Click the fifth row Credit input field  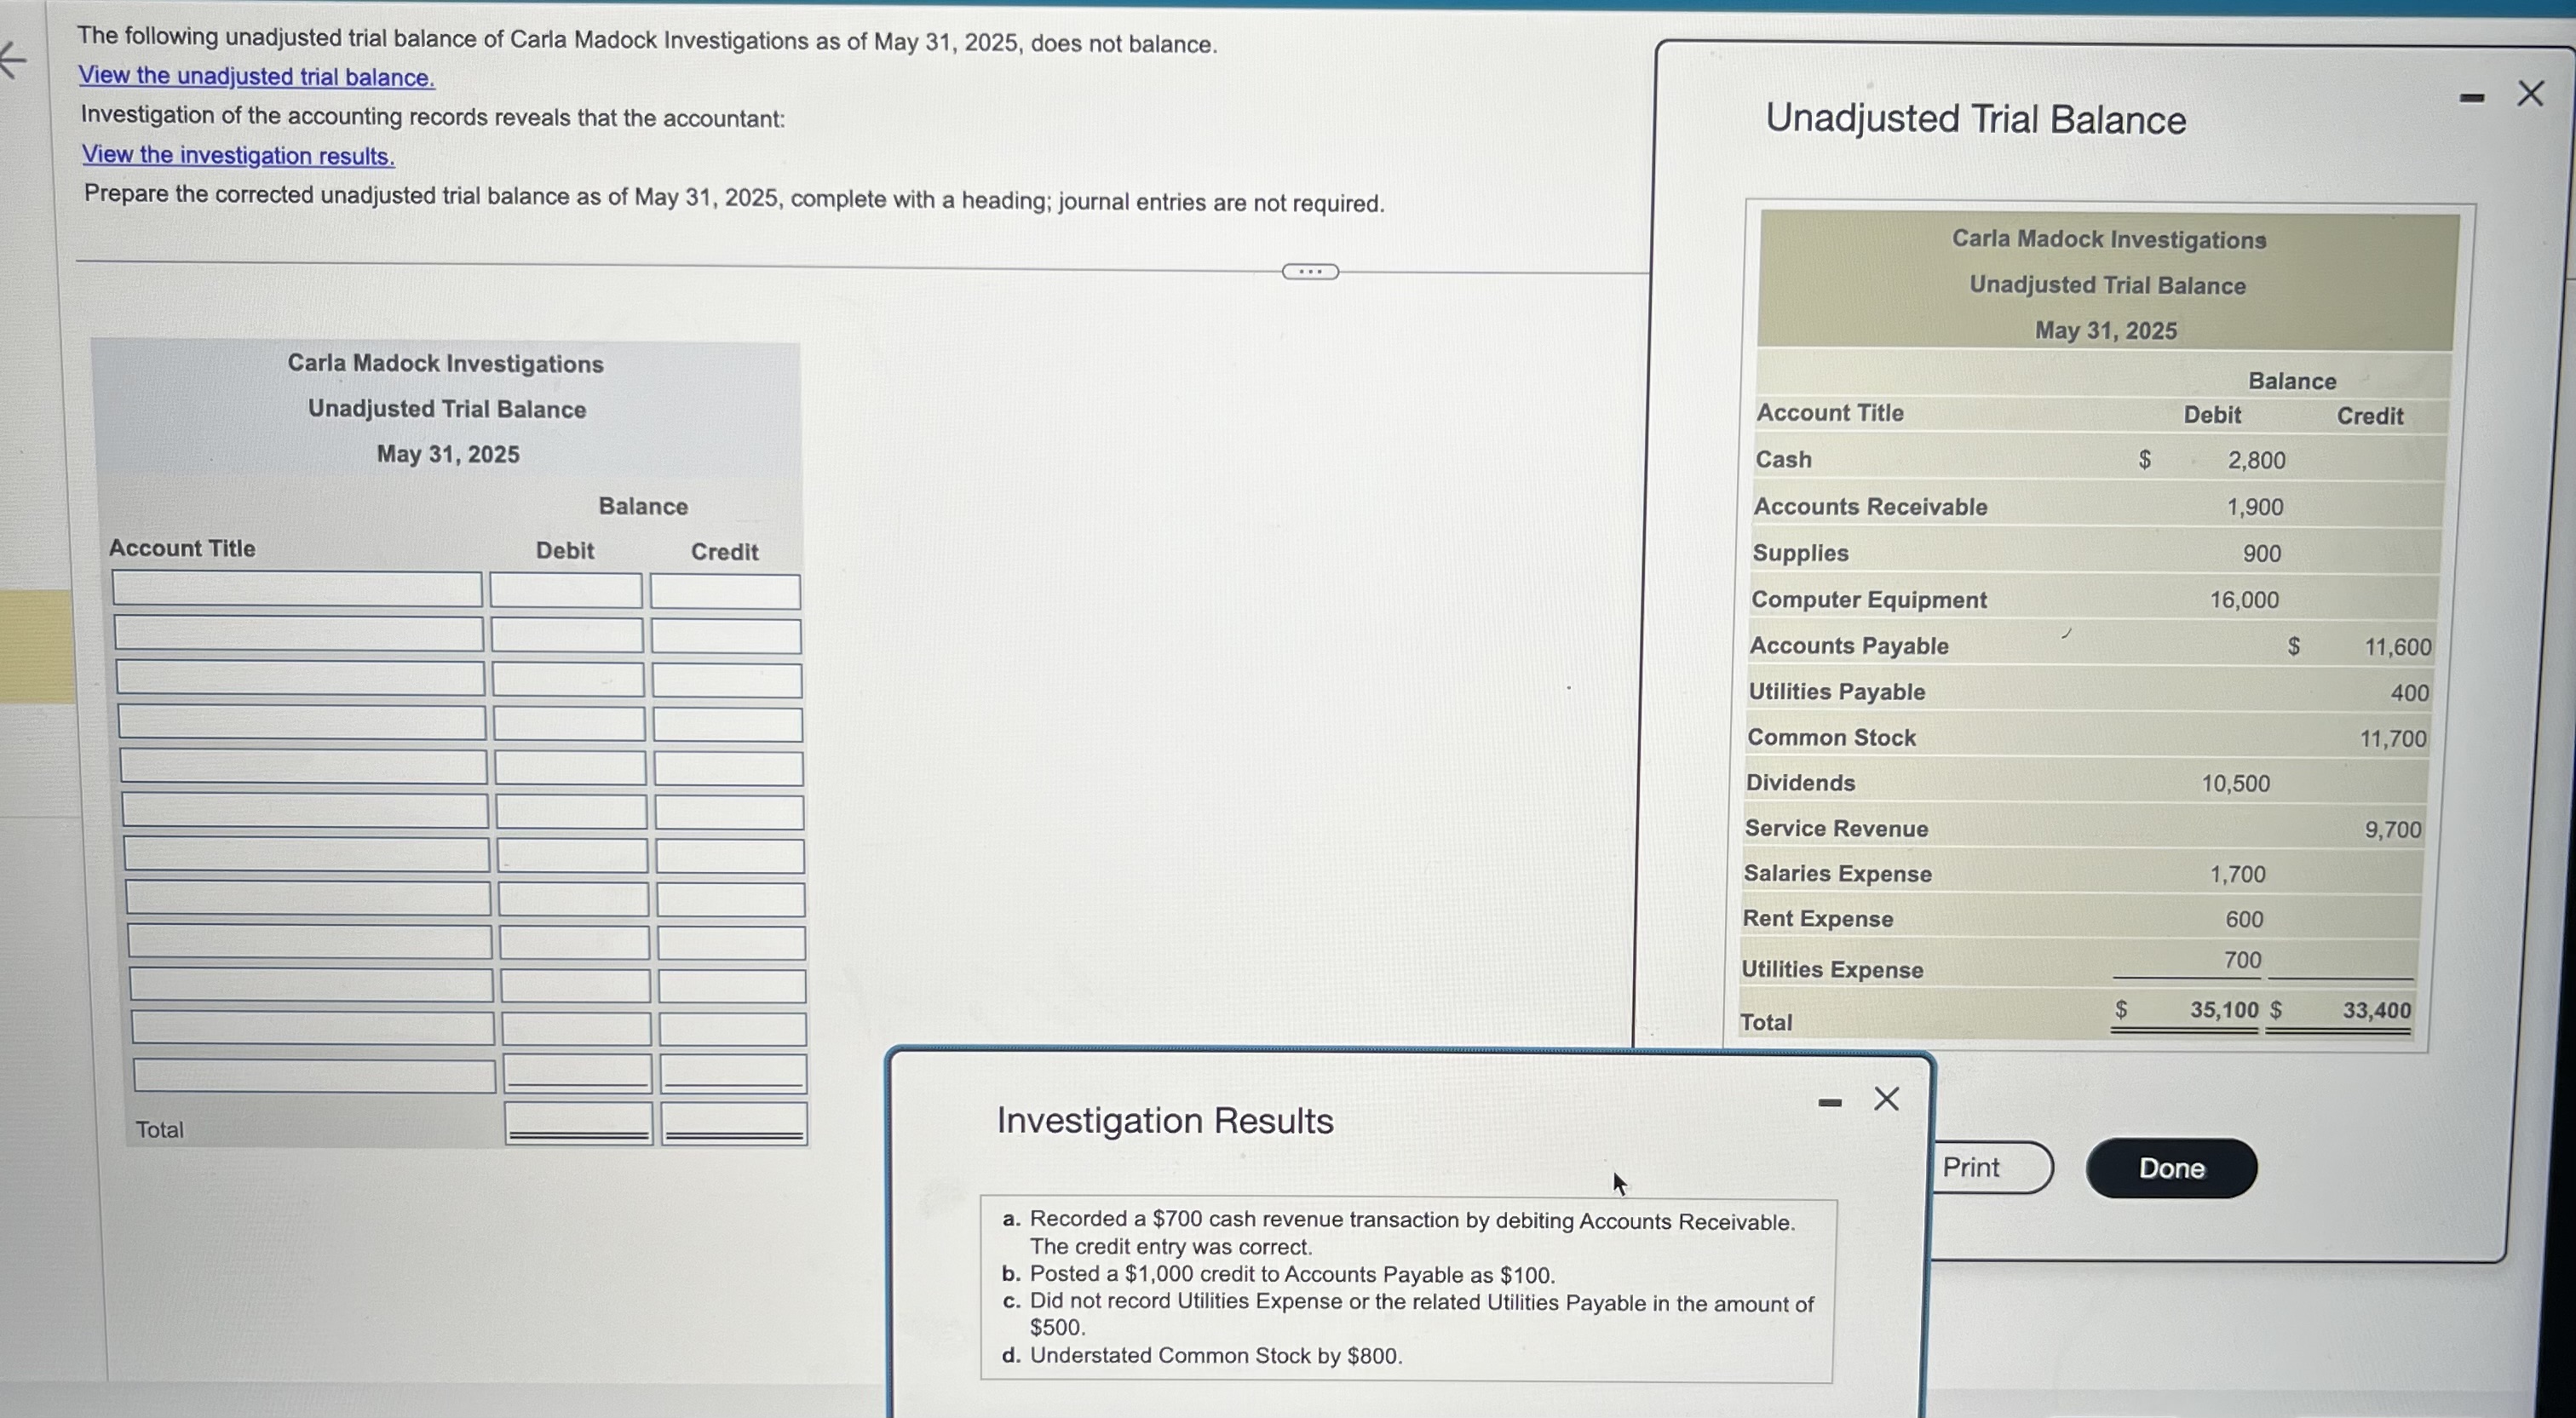point(729,769)
